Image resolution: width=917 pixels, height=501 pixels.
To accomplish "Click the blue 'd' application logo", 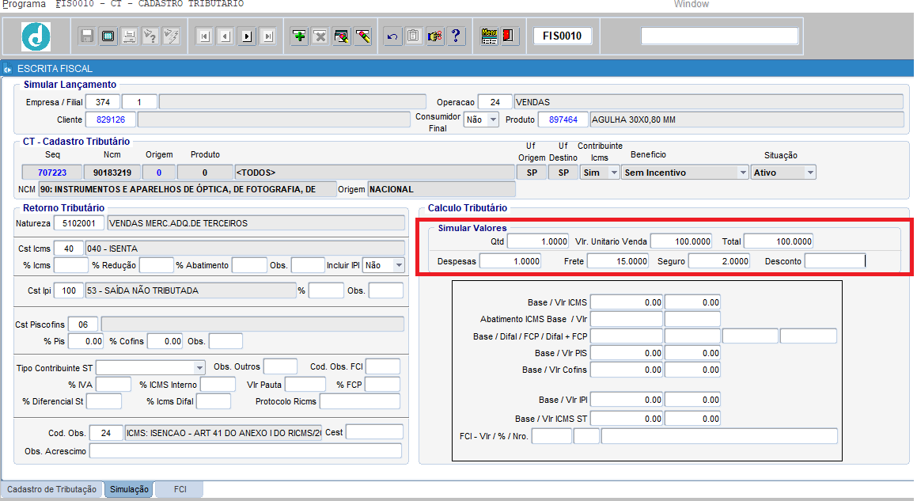I will click(x=36, y=36).
